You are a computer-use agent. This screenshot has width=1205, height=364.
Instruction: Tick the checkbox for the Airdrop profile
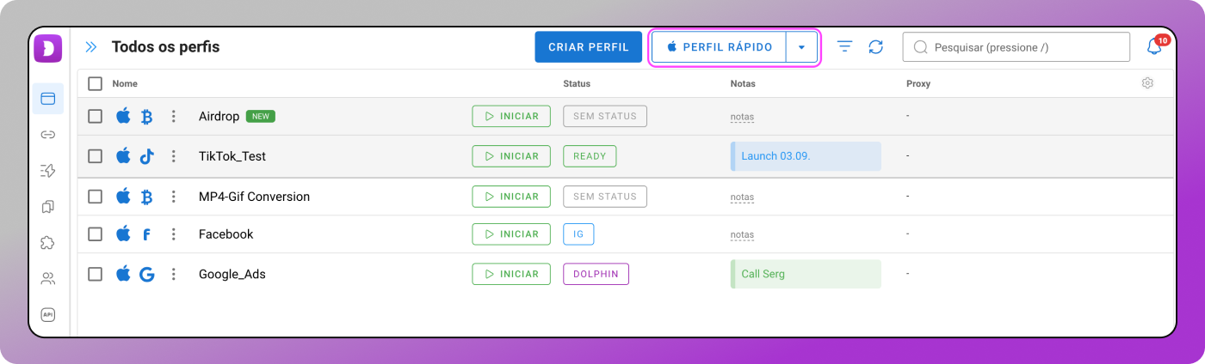coord(96,116)
